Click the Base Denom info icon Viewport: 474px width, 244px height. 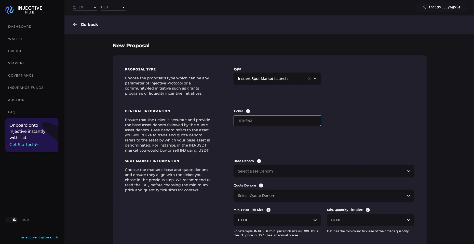click(x=259, y=161)
